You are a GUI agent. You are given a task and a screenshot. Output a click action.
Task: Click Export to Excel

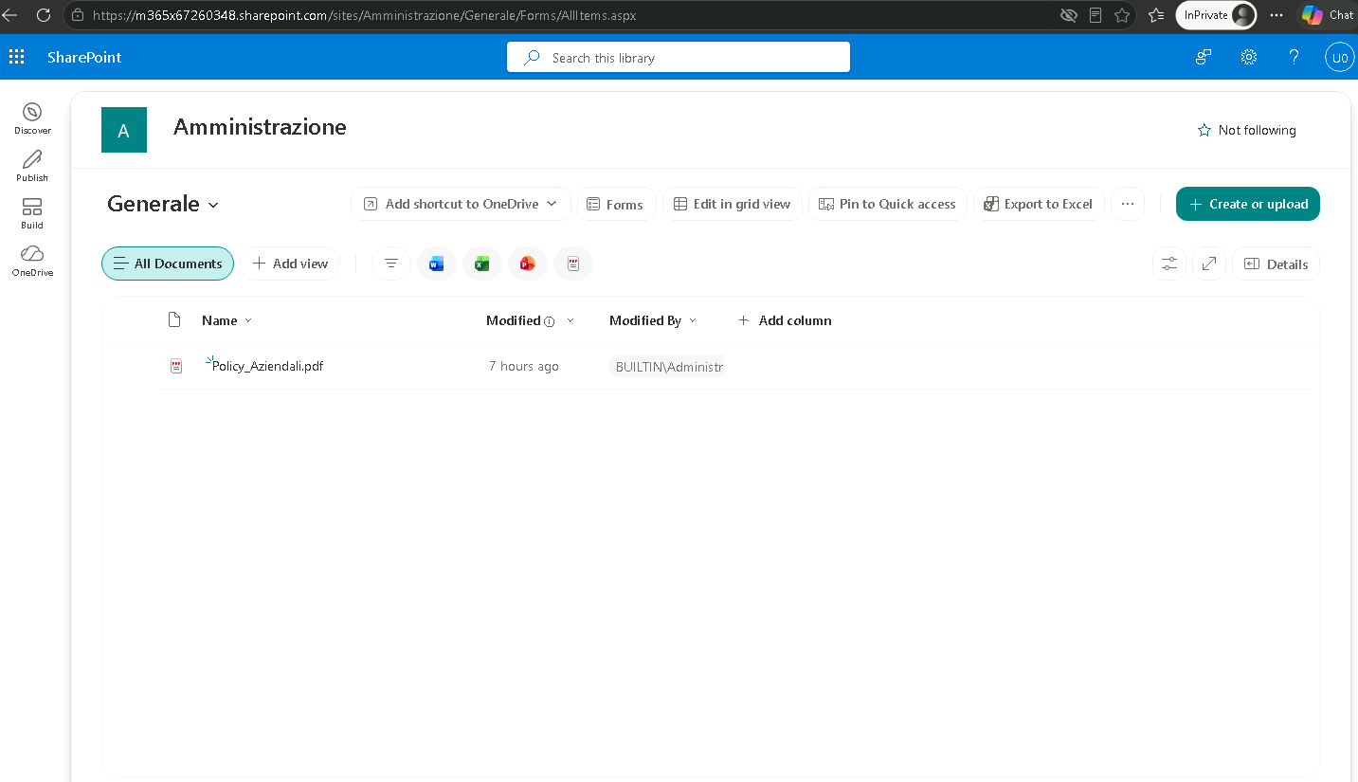[1039, 204]
